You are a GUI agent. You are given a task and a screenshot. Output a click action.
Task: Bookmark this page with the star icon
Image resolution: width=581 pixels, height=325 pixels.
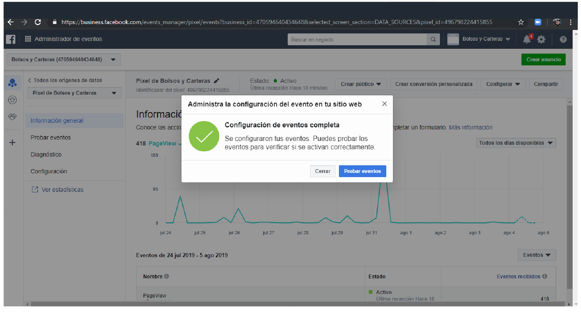(x=521, y=22)
